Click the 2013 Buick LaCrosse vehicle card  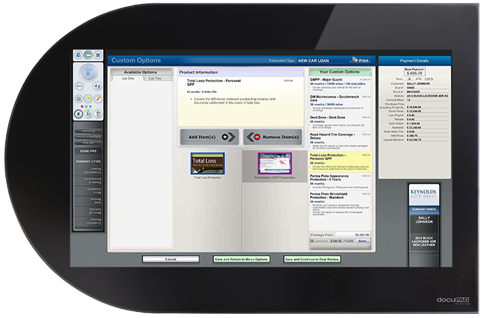(x=424, y=241)
